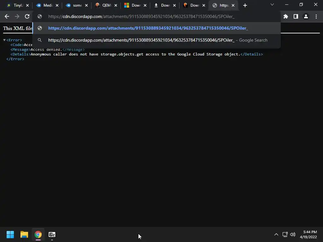Choose the Google Search suggestion row

point(156,40)
